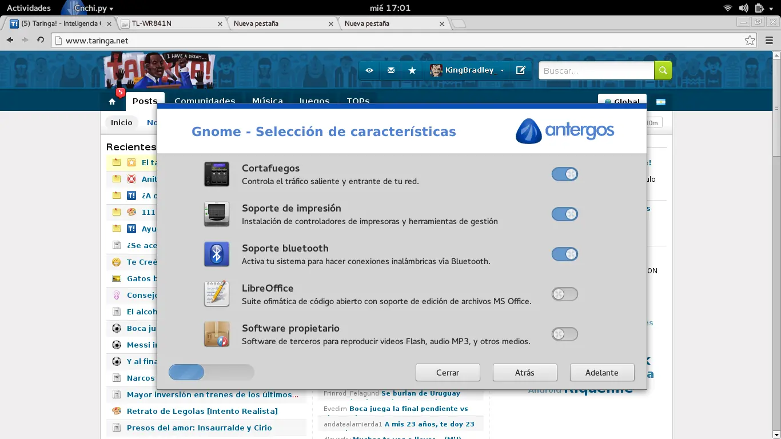The image size is (781, 439).
Task: Open 'Boca juega la final pendiente vs' link
Action: 409,409
